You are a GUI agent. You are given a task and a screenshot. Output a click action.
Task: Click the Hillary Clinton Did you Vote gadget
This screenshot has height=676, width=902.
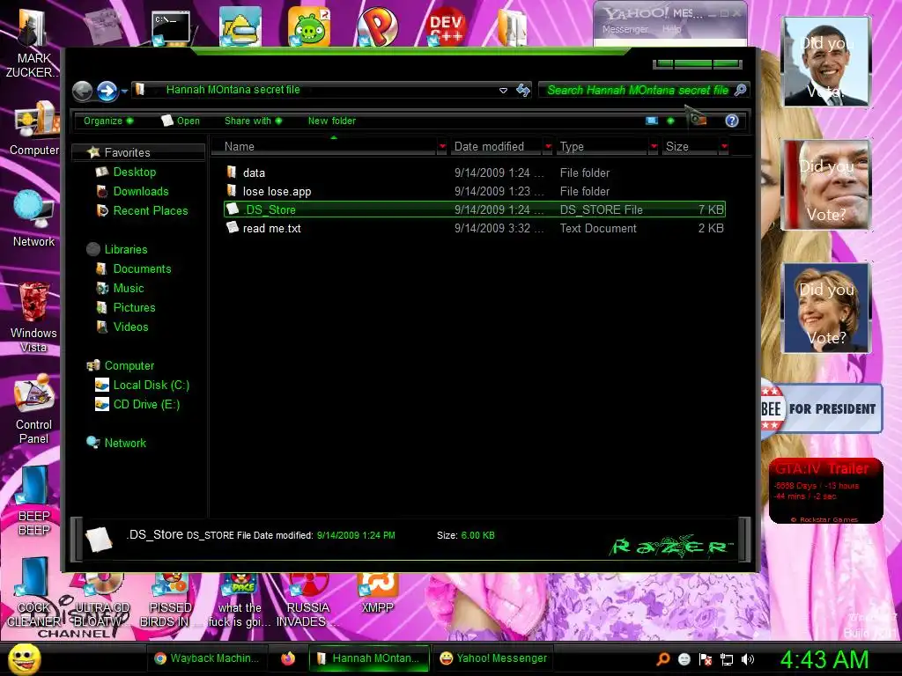tap(826, 308)
